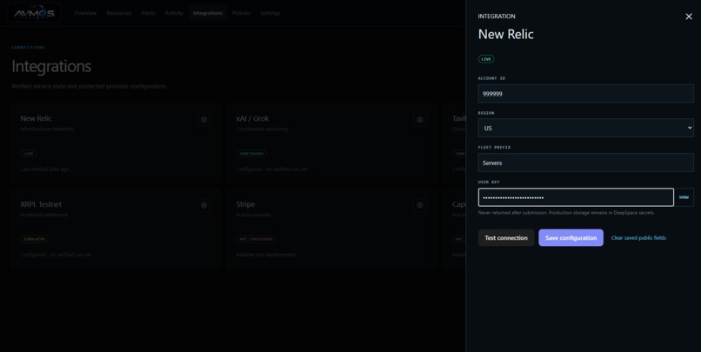Click Clear saved public fields link
The width and height of the screenshot is (701, 352).
coord(638,237)
